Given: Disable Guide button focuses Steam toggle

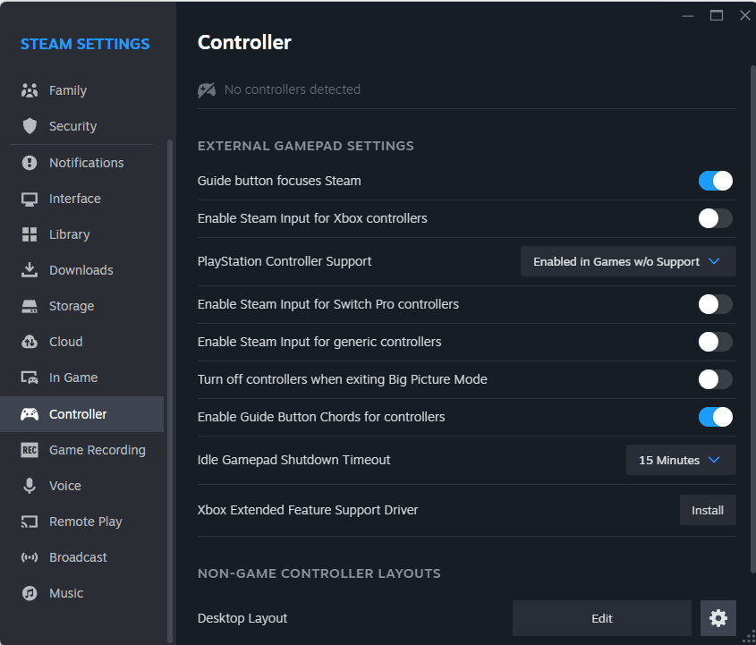Looking at the screenshot, I should click(716, 181).
